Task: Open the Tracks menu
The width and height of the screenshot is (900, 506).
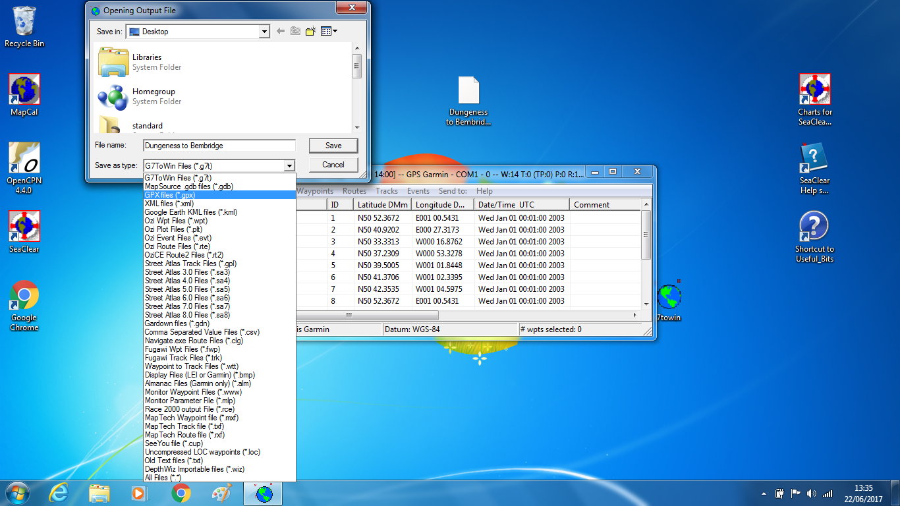Action: [387, 191]
